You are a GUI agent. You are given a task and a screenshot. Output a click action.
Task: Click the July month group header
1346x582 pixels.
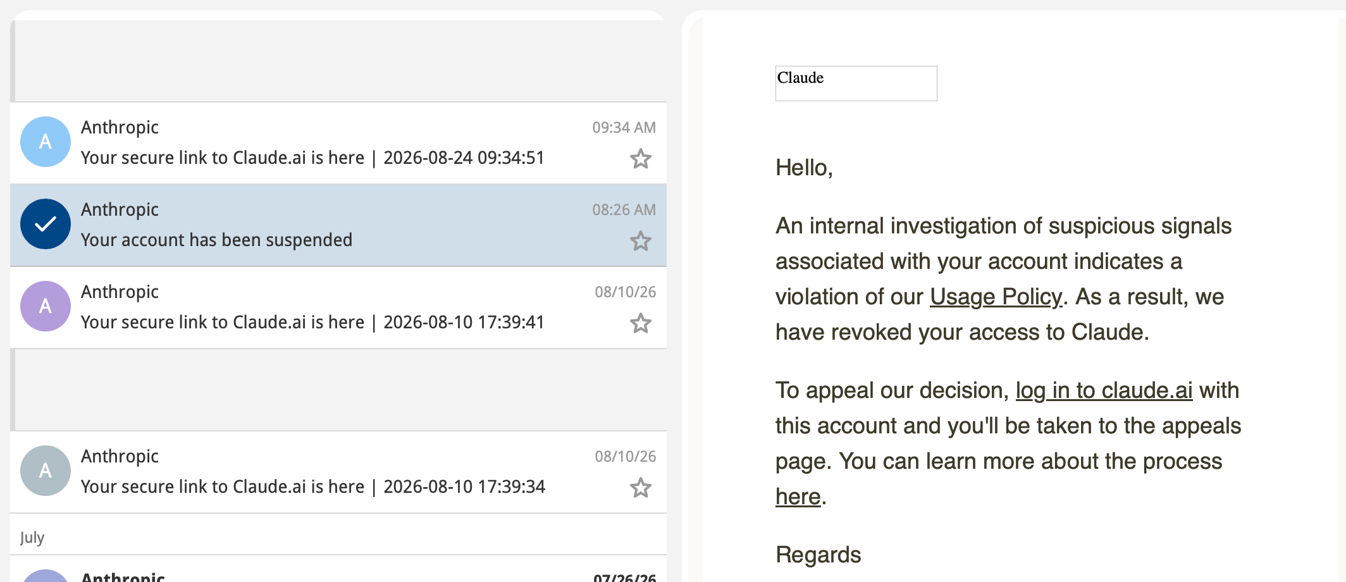[32, 537]
